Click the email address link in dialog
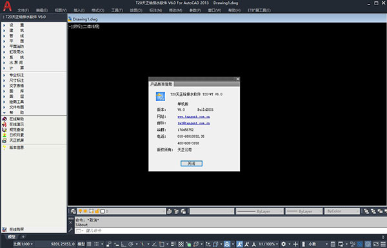387x248 pixels. (193, 123)
